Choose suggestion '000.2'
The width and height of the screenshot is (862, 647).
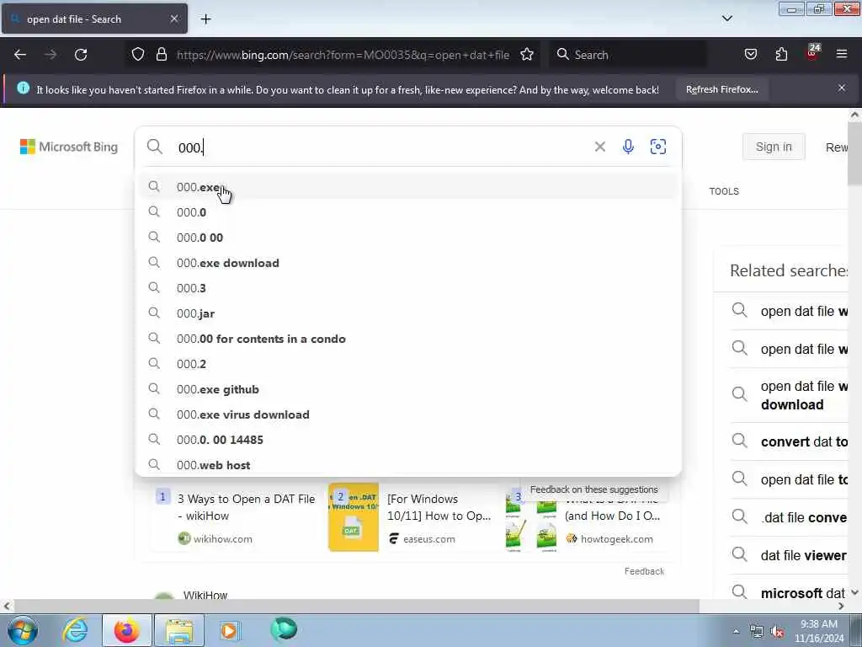408,364
